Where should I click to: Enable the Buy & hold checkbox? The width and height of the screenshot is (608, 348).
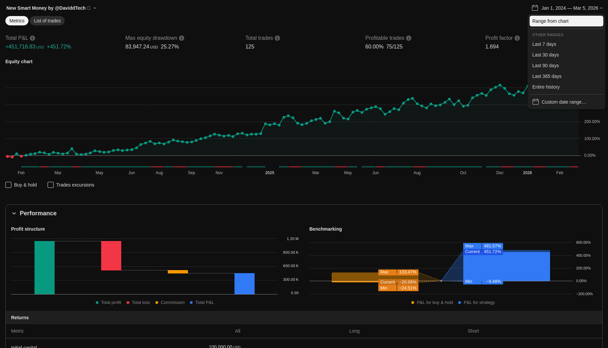coord(9,185)
